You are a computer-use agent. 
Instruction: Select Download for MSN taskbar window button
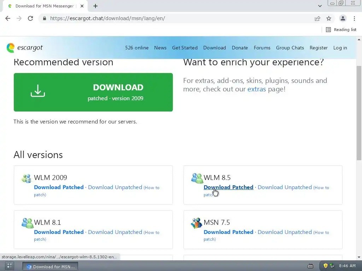(50, 266)
